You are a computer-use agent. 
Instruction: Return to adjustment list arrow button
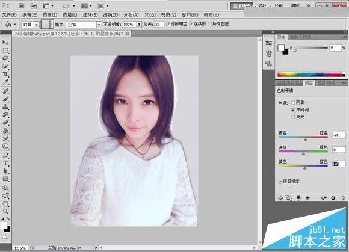tap(280, 198)
